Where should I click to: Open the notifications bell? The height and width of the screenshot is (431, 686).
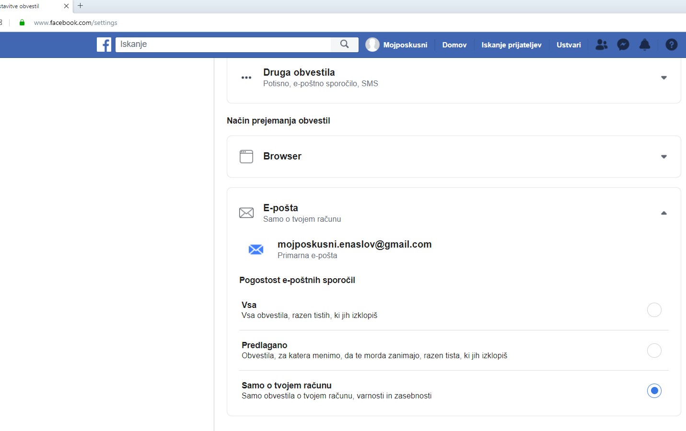pyautogui.click(x=645, y=45)
